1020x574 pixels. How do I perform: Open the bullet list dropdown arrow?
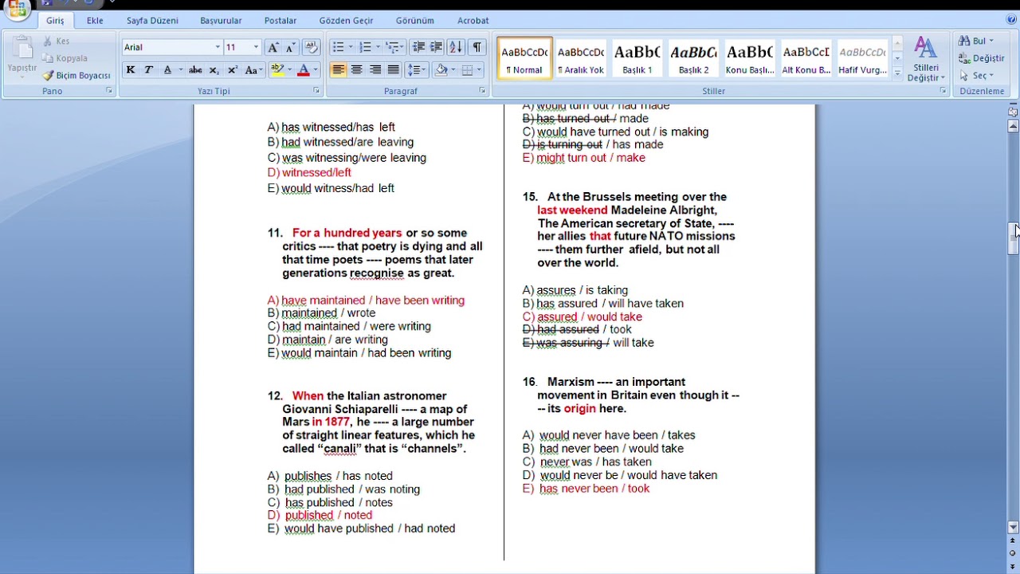(351, 47)
